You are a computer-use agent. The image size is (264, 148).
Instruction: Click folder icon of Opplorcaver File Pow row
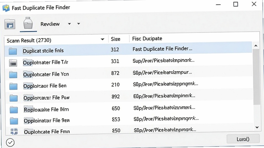(14, 98)
